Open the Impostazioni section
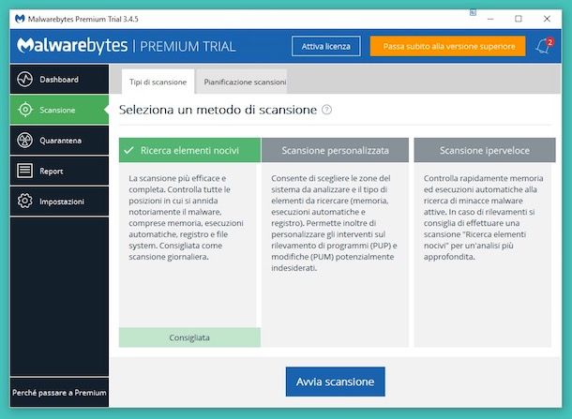 [59, 202]
